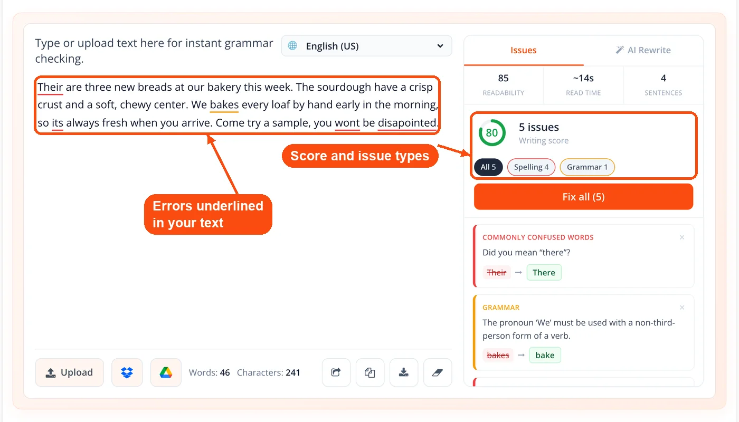Dismiss the Grammar suggestion card
The height and width of the screenshot is (422, 739).
pyautogui.click(x=682, y=308)
